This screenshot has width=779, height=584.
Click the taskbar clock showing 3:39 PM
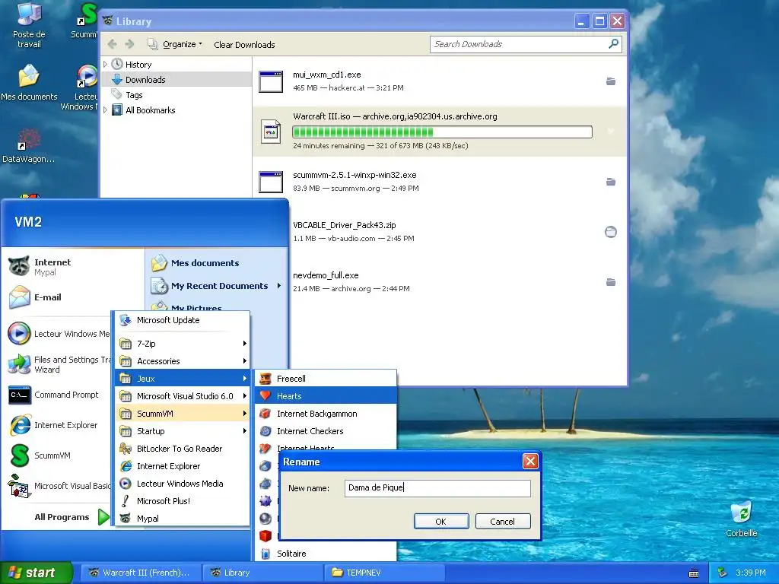(751, 573)
